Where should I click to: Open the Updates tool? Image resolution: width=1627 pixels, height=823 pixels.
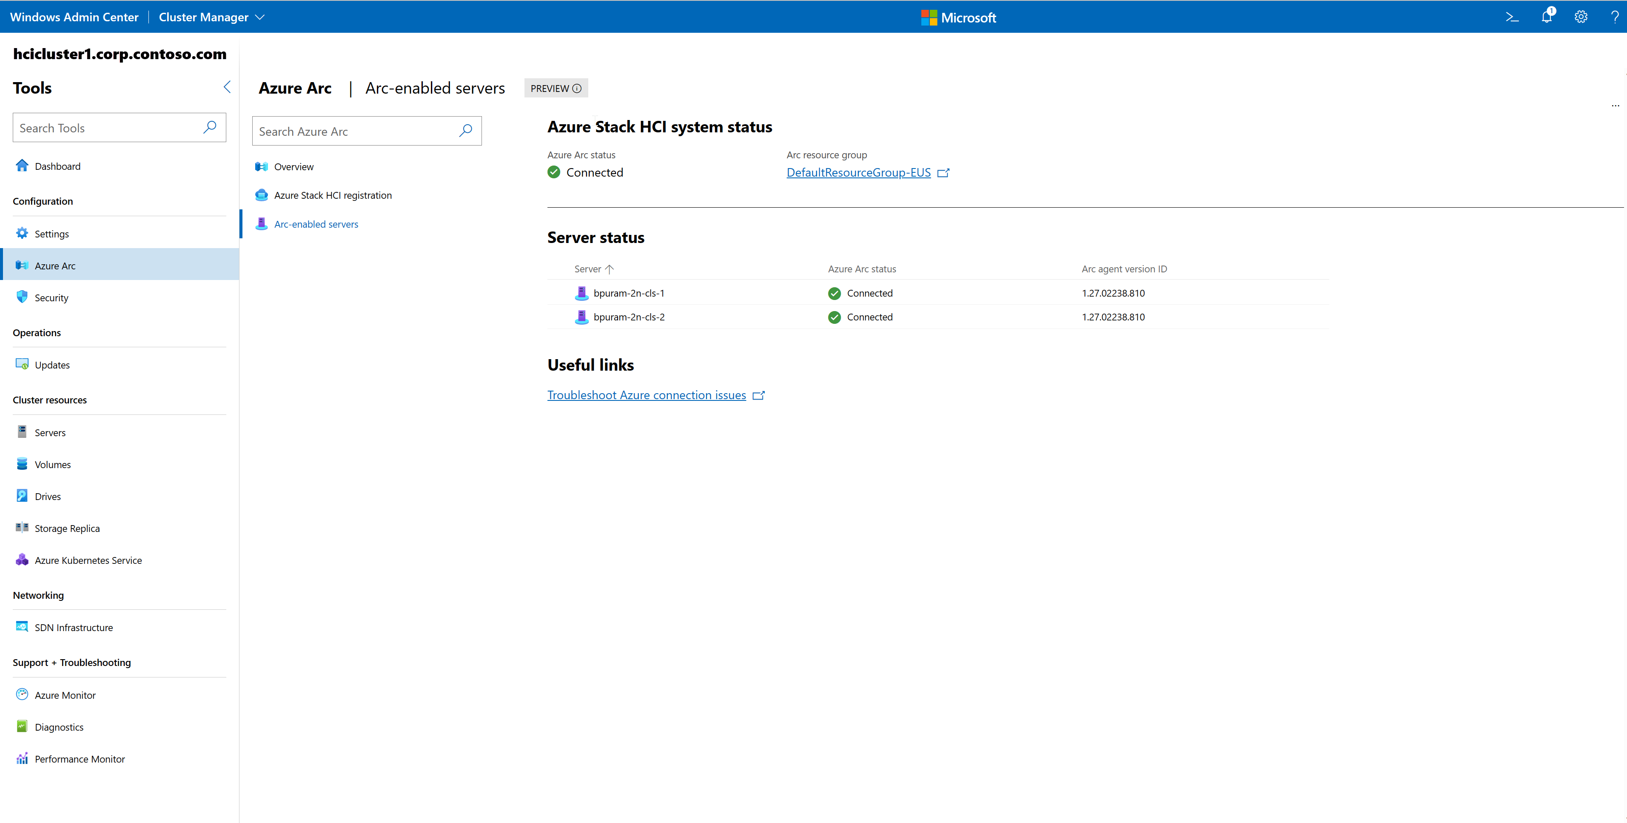52,364
